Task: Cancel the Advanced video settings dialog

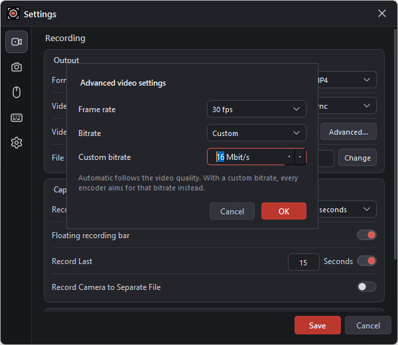Action: (232, 211)
